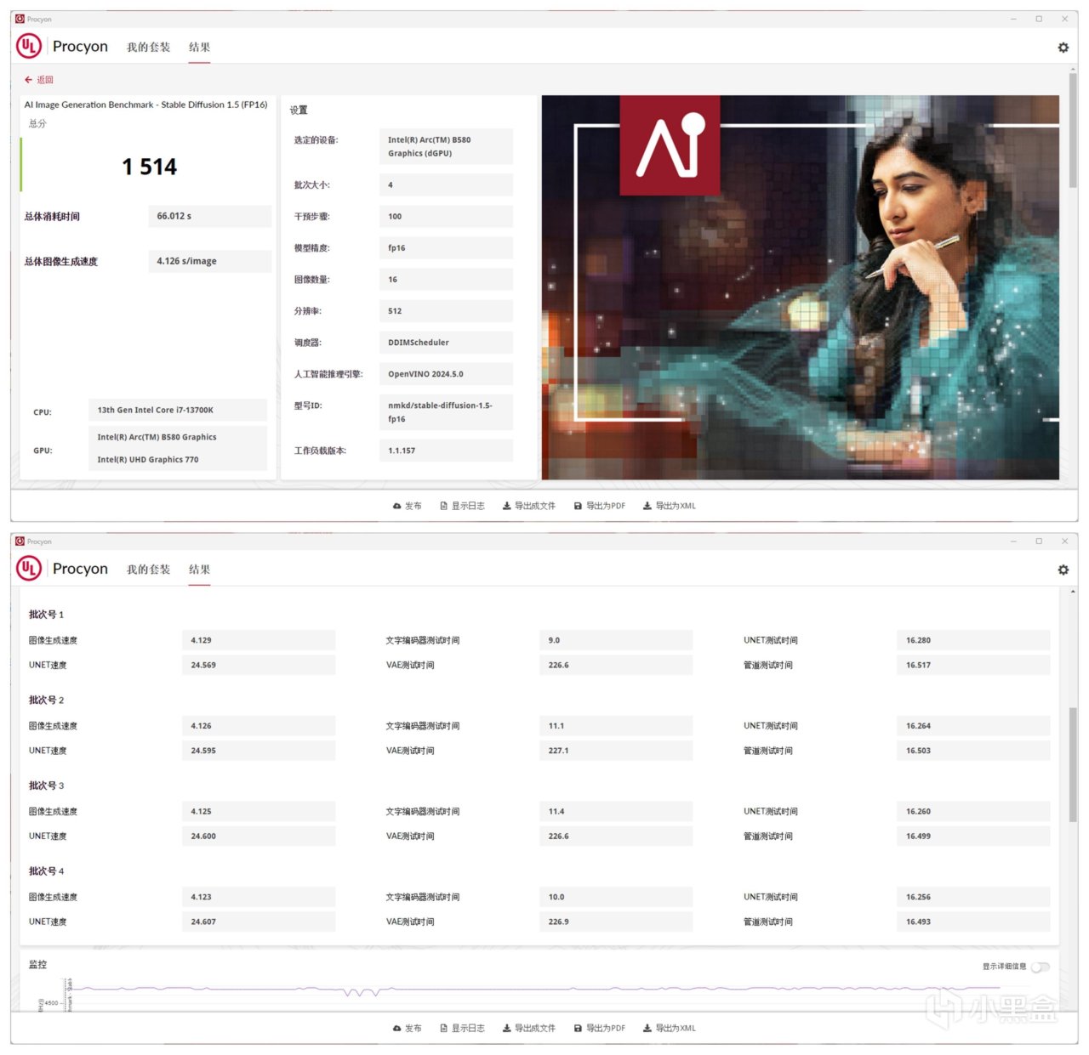Select batch 3 UNET速度 value 24.600
1089x1055 pixels.
tap(259, 836)
